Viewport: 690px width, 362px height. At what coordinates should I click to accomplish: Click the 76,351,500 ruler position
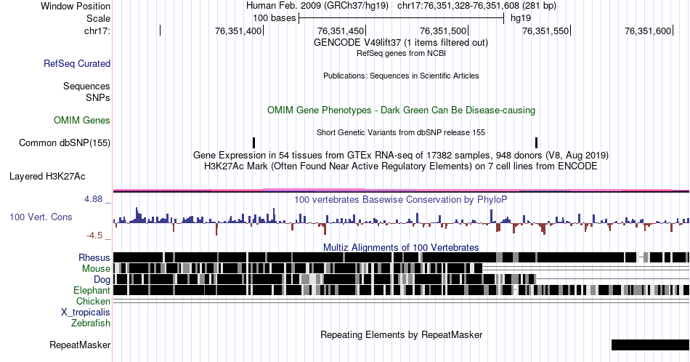point(443,31)
